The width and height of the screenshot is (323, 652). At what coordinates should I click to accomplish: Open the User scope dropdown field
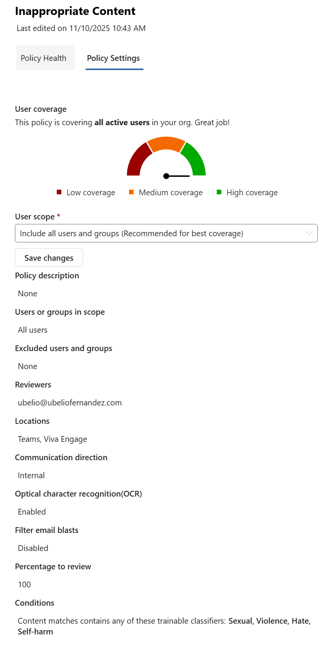tap(161, 234)
